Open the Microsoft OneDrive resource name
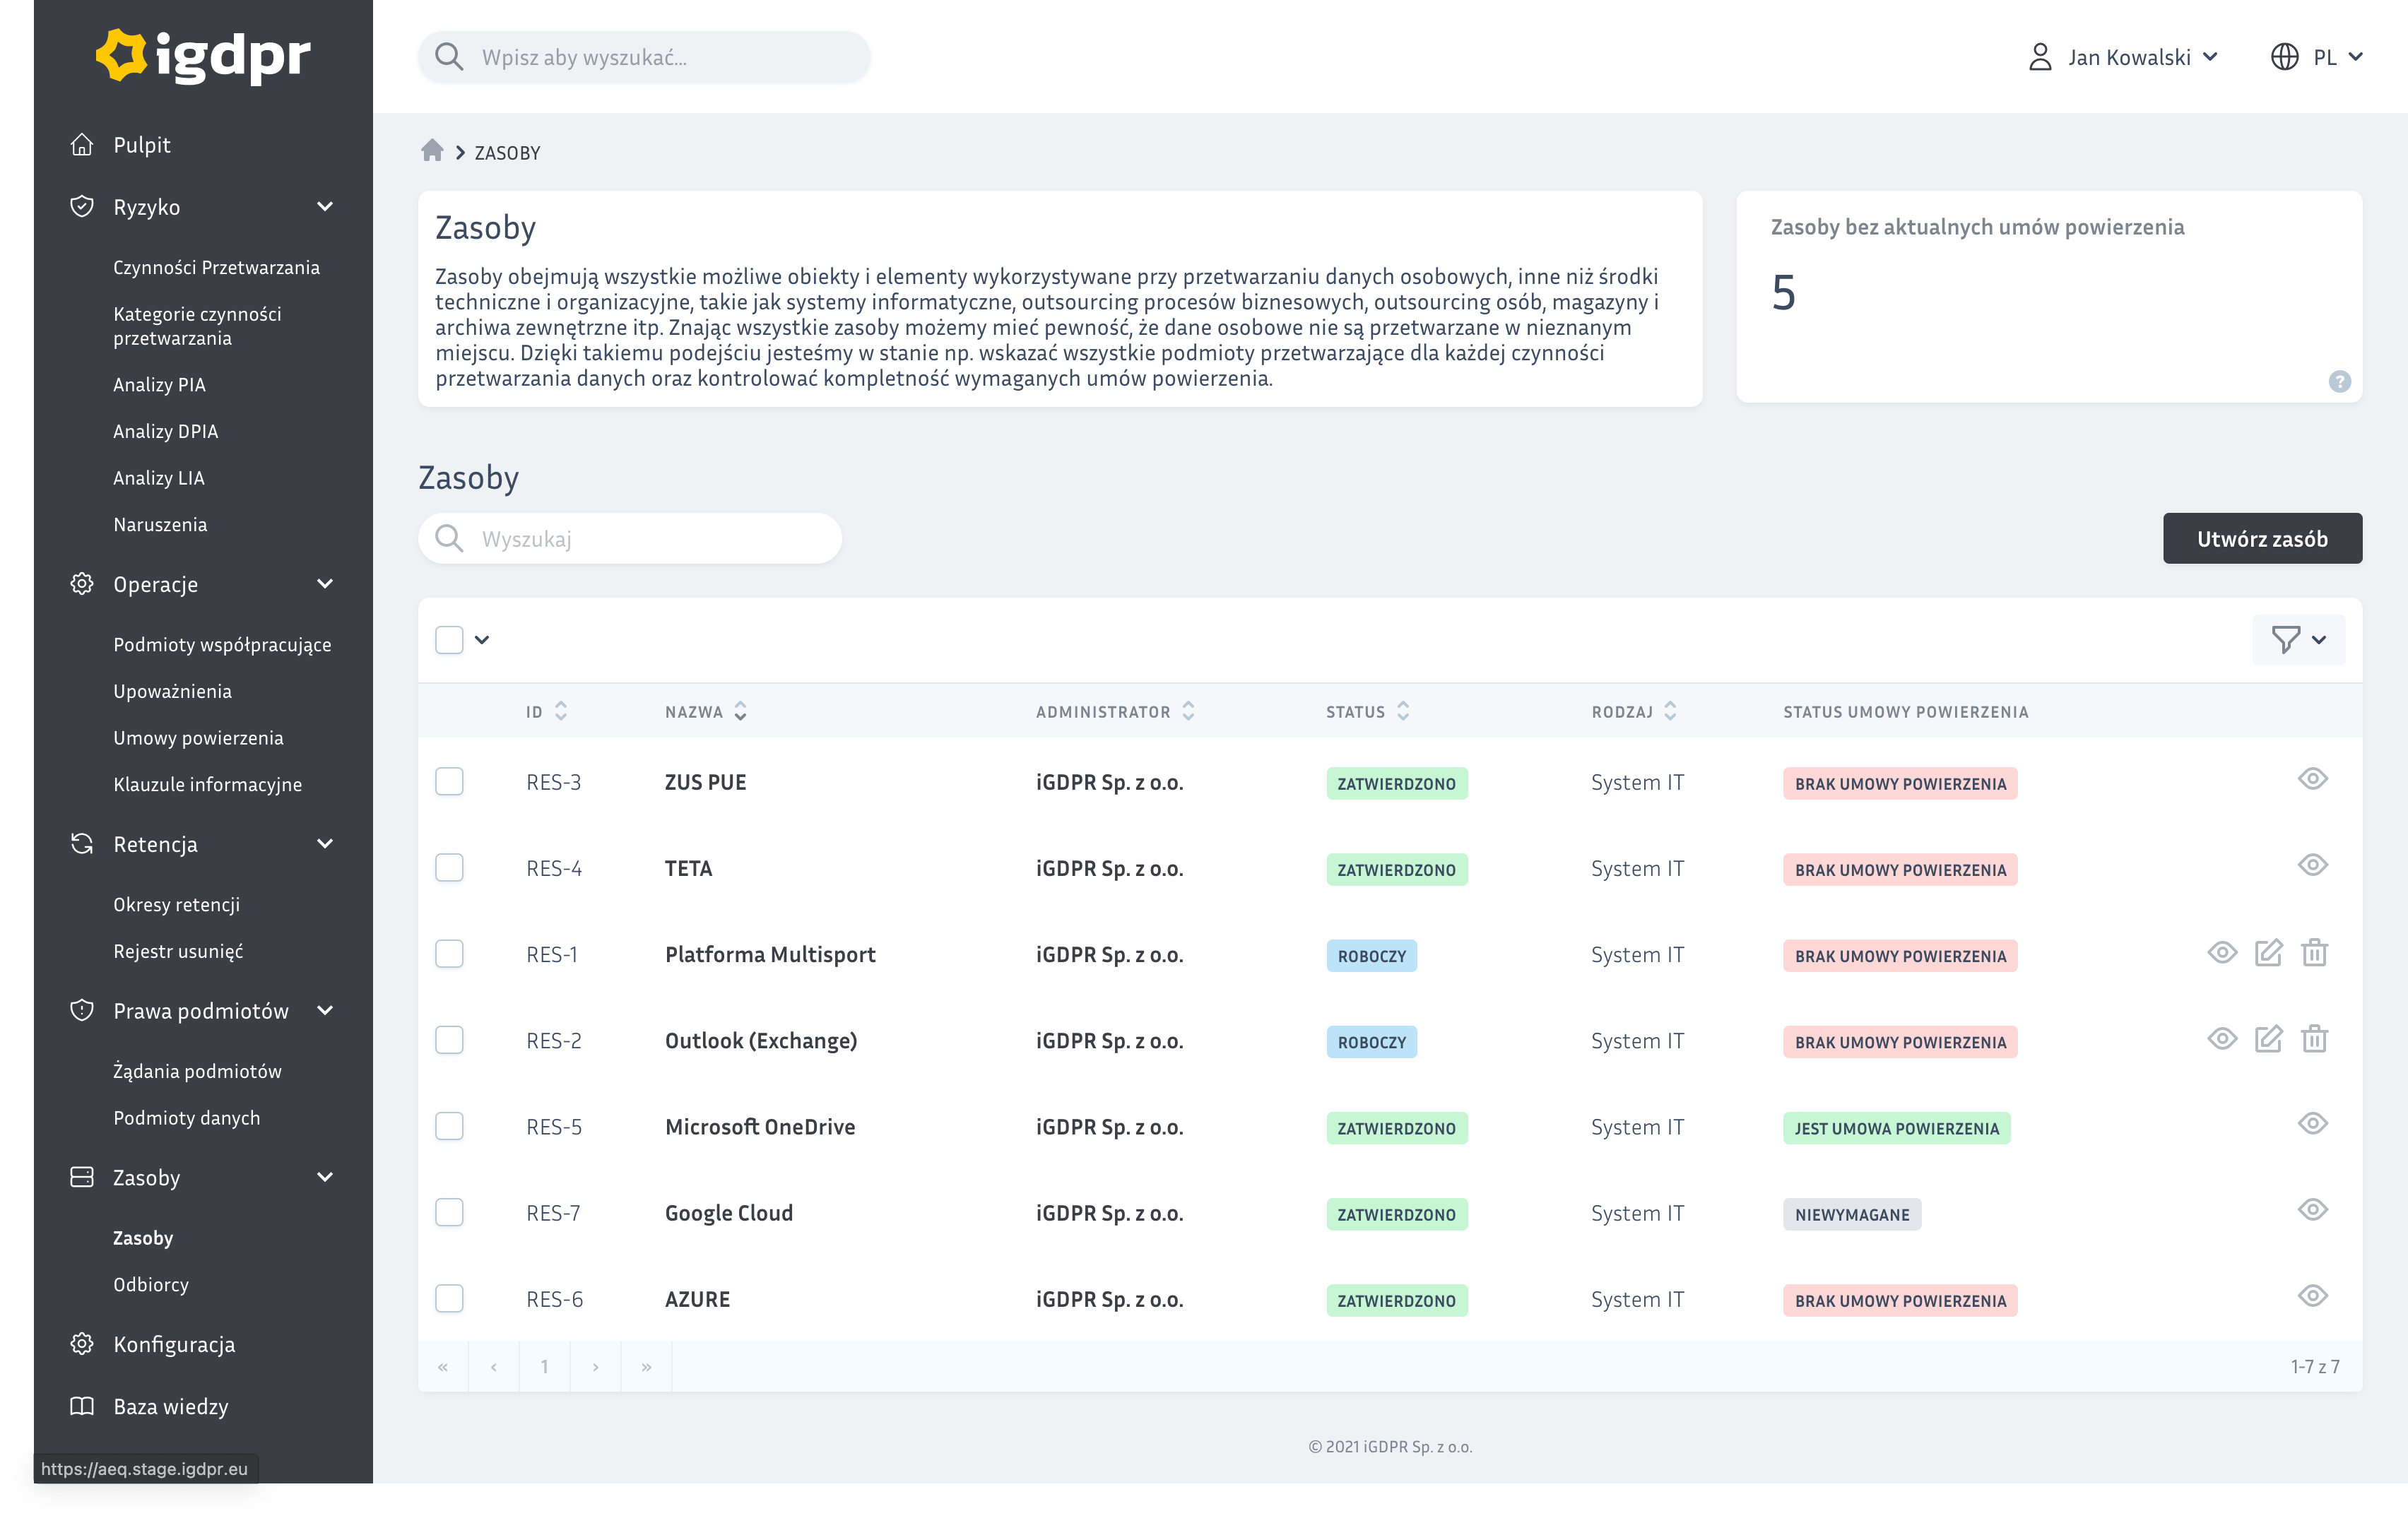2408x1523 pixels. [760, 1127]
